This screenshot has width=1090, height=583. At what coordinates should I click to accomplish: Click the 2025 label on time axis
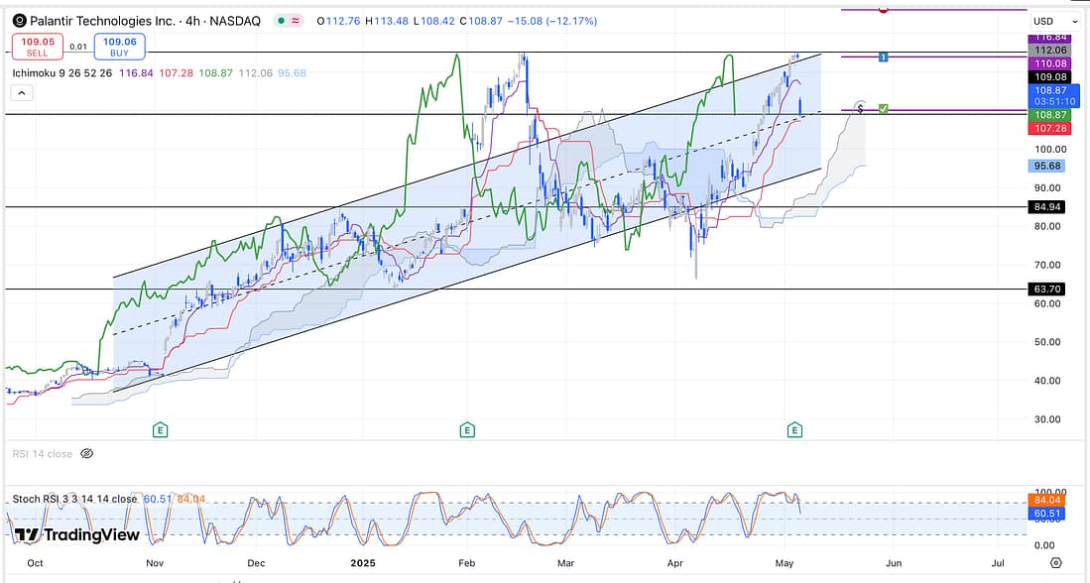tap(363, 563)
